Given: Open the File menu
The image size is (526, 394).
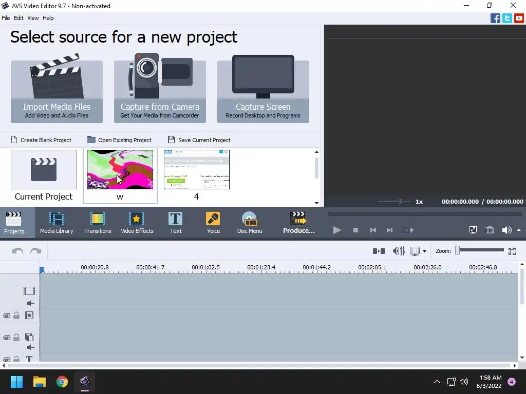Looking at the screenshot, I should coord(6,18).
